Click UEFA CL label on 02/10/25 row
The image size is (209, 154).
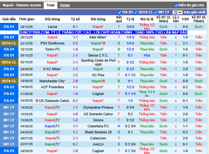pos(9,62)
